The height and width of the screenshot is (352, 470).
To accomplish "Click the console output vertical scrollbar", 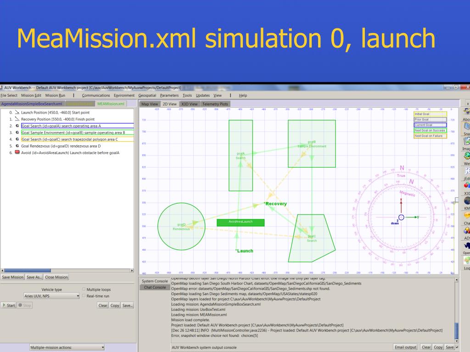I will coord(457,311).
